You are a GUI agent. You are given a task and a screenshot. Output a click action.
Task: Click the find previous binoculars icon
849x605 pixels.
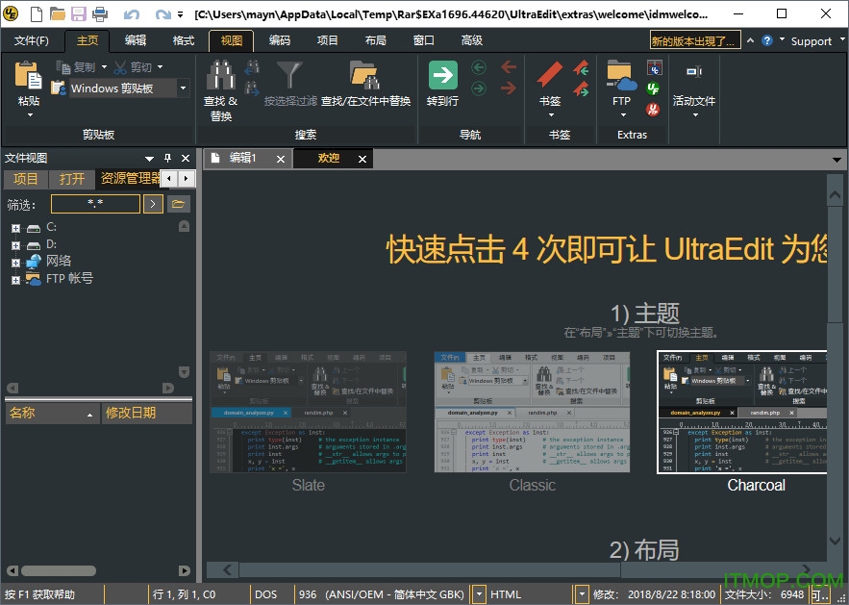252,67
